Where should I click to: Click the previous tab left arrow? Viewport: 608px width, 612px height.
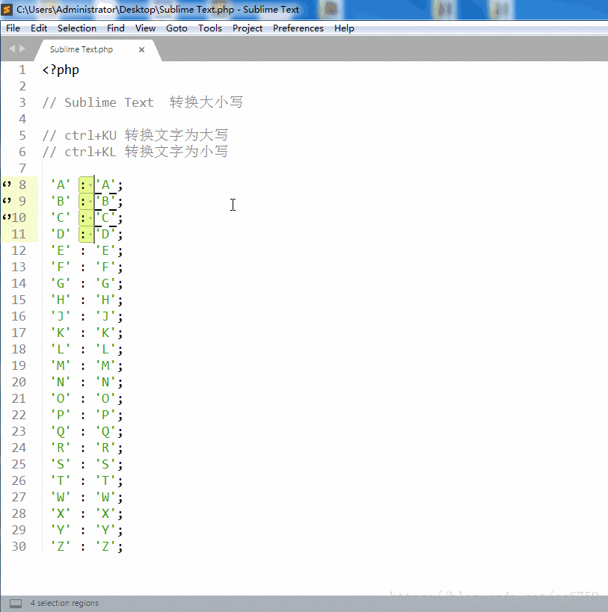[x=12, y=49]
